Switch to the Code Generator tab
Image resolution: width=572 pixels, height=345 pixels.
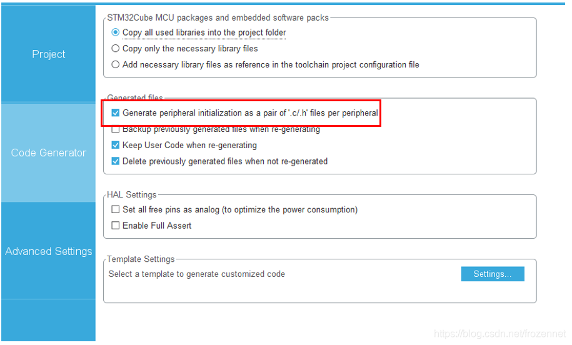click(49, 152)
